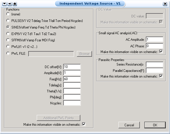Click the Cancel button

(x=129, y=125)
